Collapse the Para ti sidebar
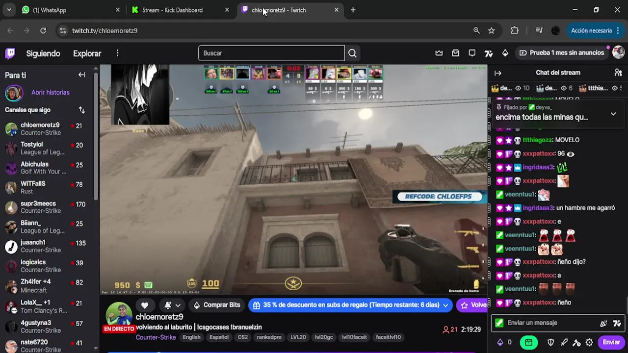This screenshot has width=628, height=353. pyautogui.click(x=82, y=75)
